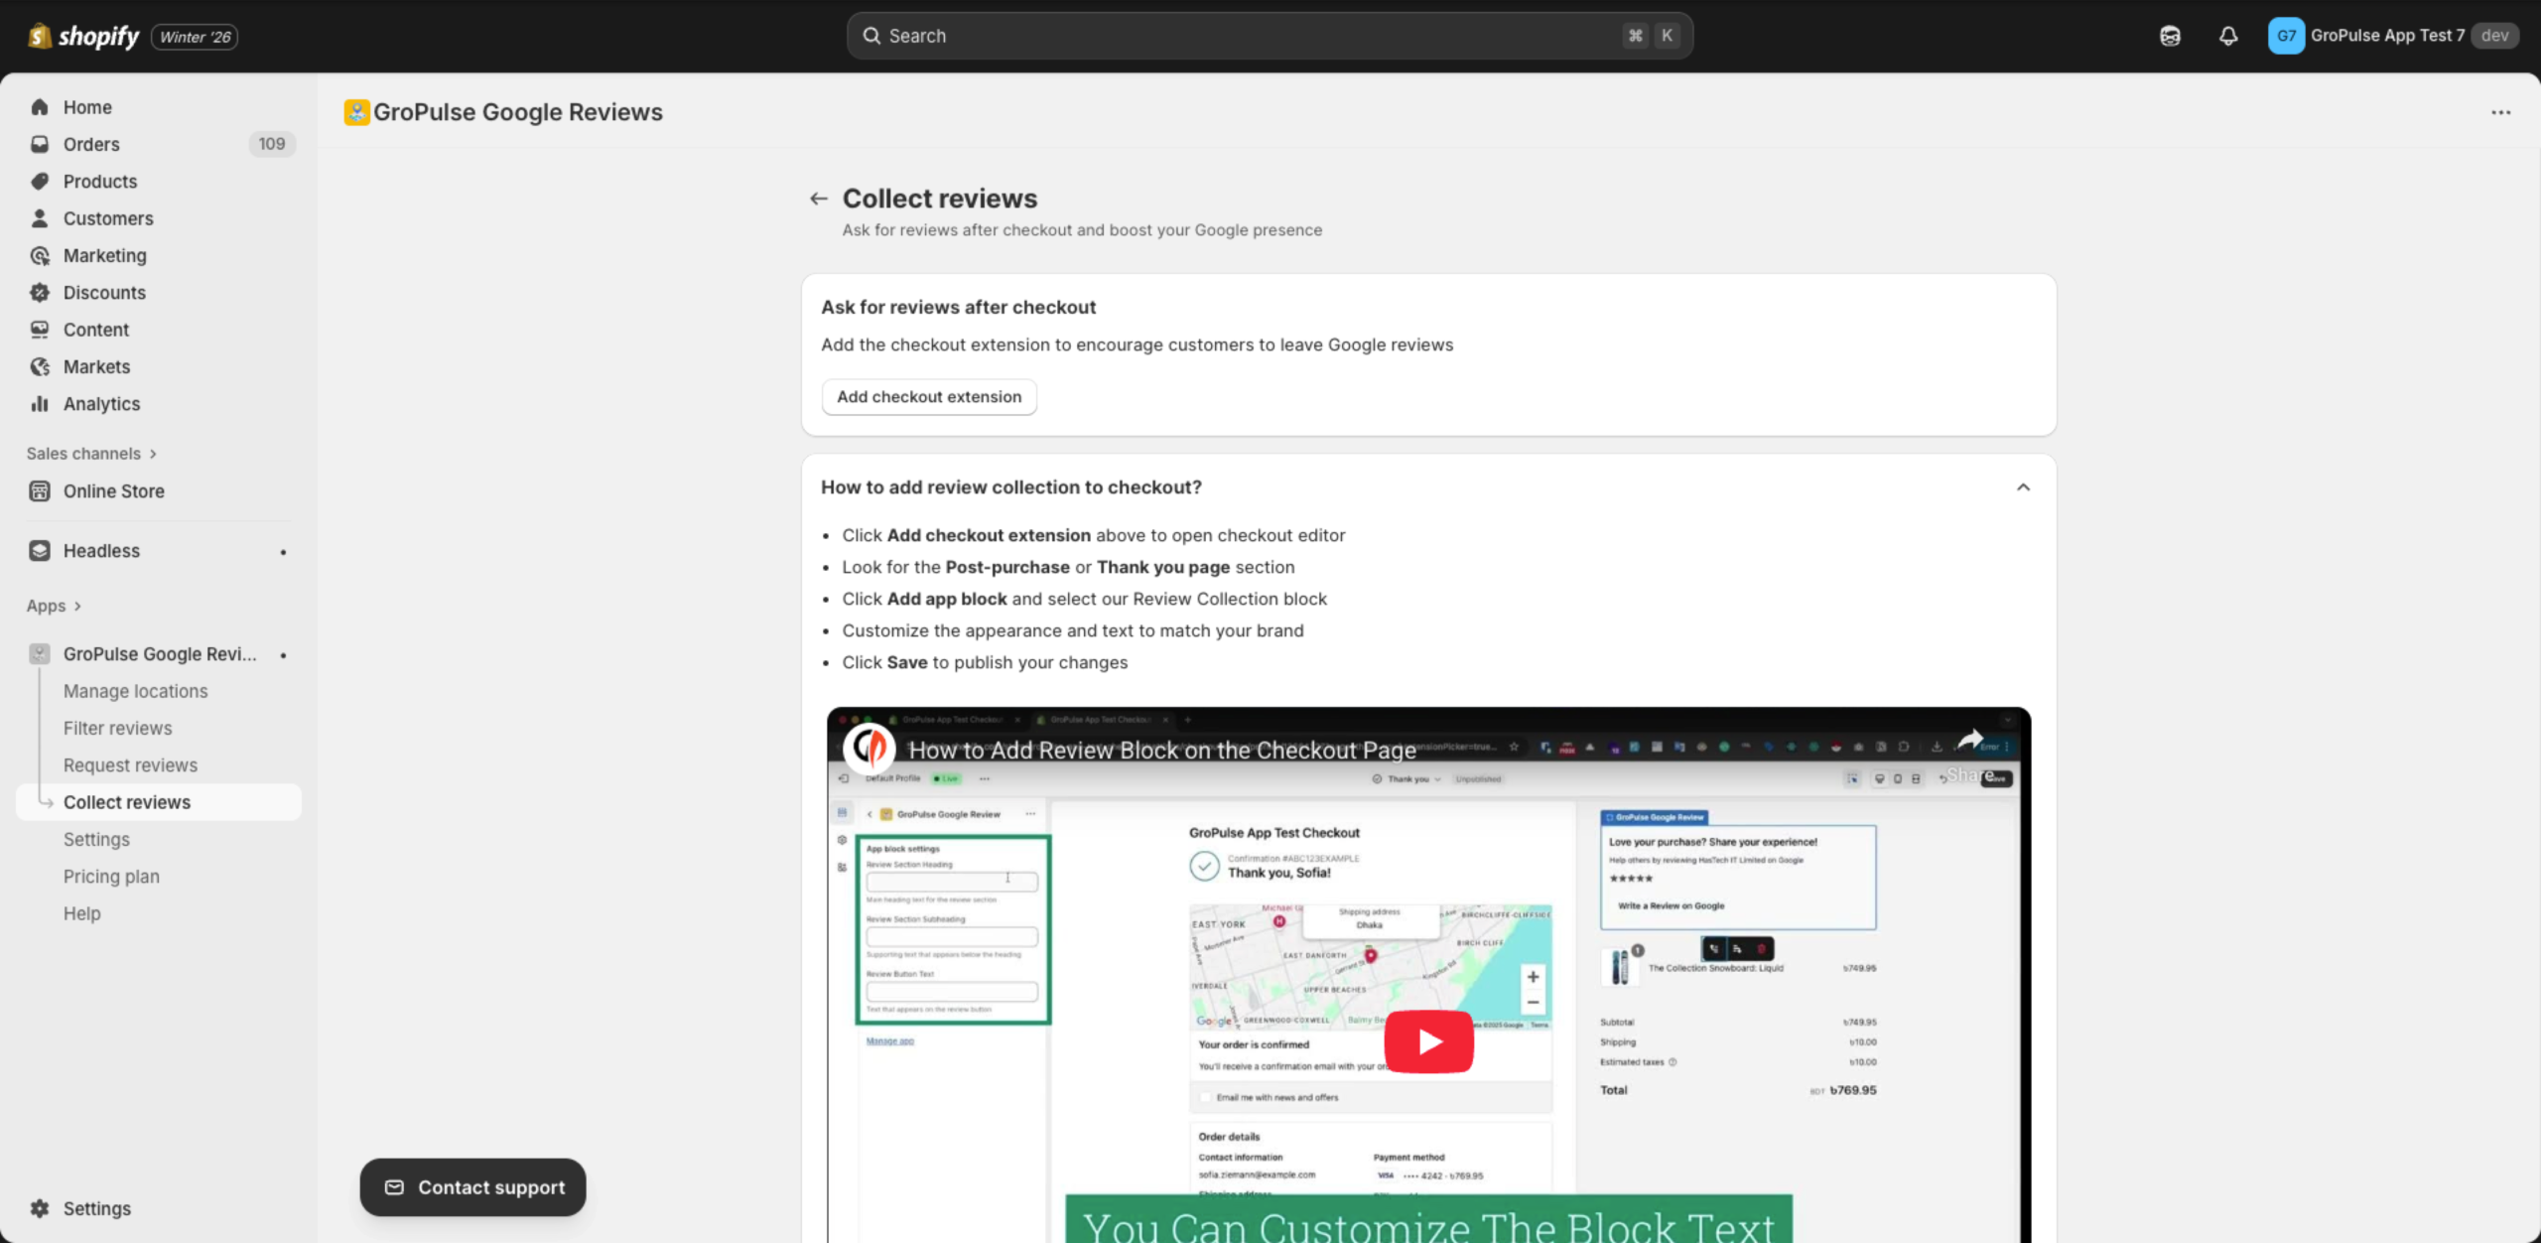Expand the Sales channels section

point(92,453)
